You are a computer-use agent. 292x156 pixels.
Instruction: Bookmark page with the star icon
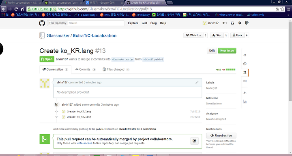pos(282,9)
